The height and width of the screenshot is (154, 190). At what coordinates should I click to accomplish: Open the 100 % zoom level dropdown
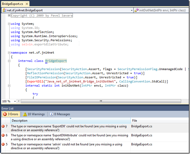14,101
